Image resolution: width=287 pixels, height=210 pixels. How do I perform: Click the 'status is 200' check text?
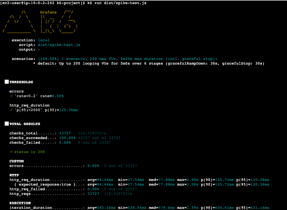[29, 152]
